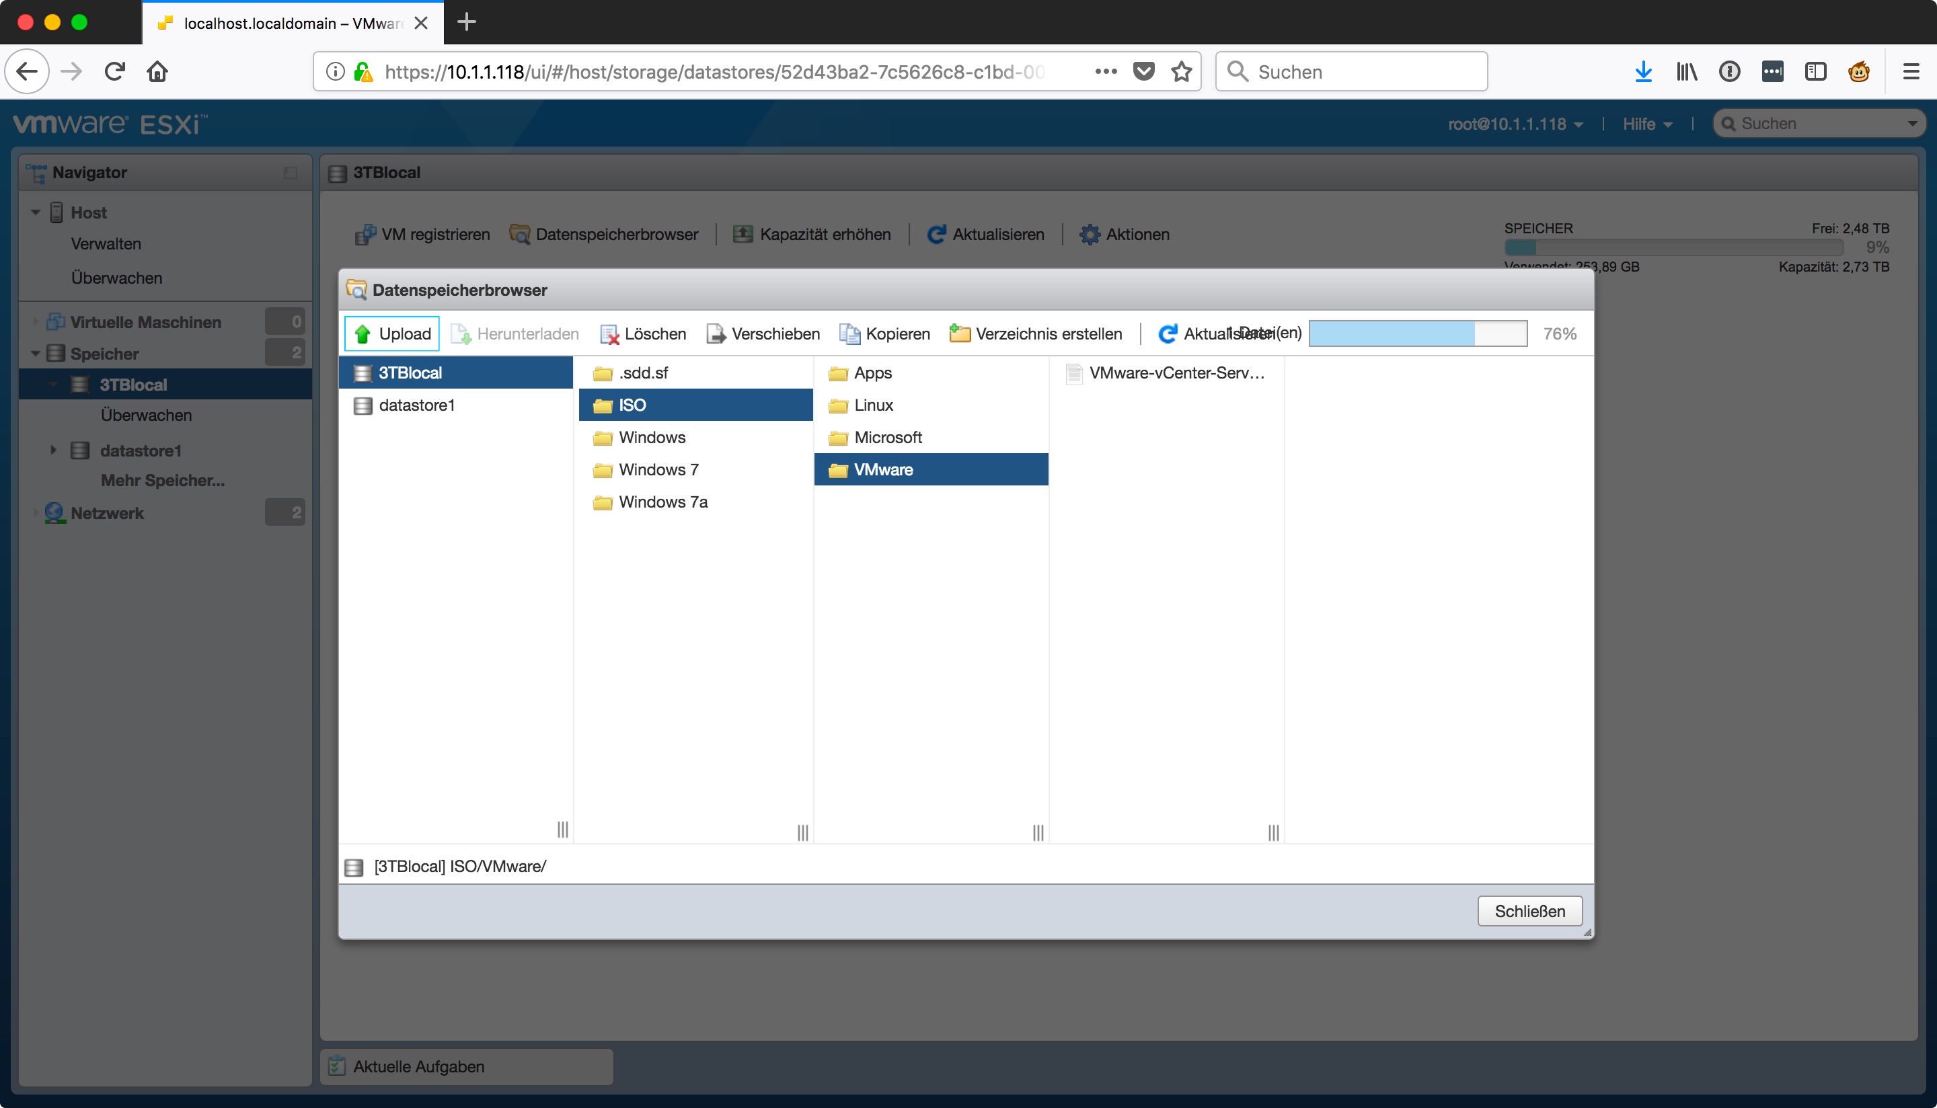Image resolution: width=1937 pixels, height=1108 pixels.
Task: Click Datenspeicherbrowser in the 3TBlocal toolbar
Action: 603,235
